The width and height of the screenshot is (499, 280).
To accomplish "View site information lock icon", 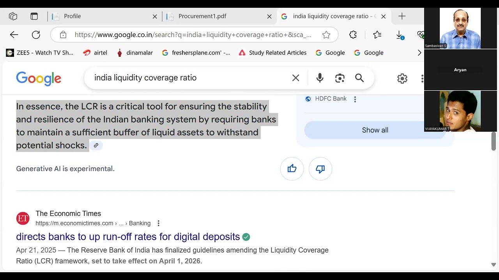I will pos(63,35).
